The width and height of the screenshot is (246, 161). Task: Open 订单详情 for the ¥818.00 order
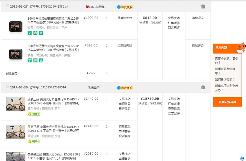[x=174, y=23]
